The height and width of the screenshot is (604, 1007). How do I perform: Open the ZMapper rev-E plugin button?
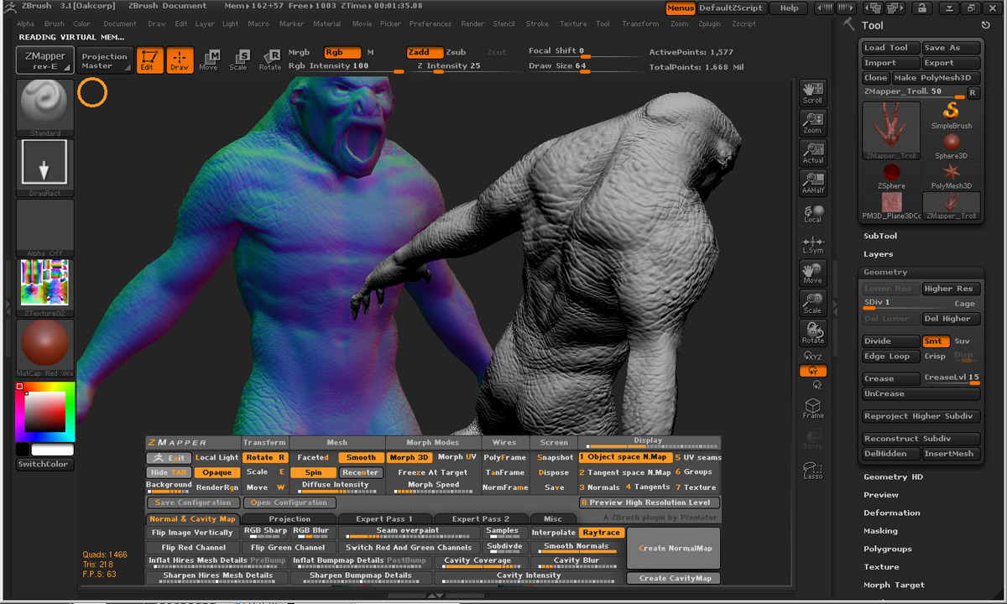coord(45,60)
